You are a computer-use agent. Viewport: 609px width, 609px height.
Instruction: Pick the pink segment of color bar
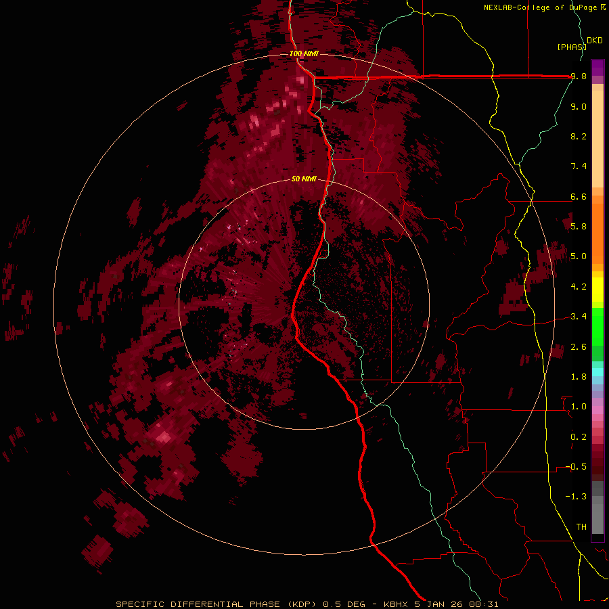[597, 410]
